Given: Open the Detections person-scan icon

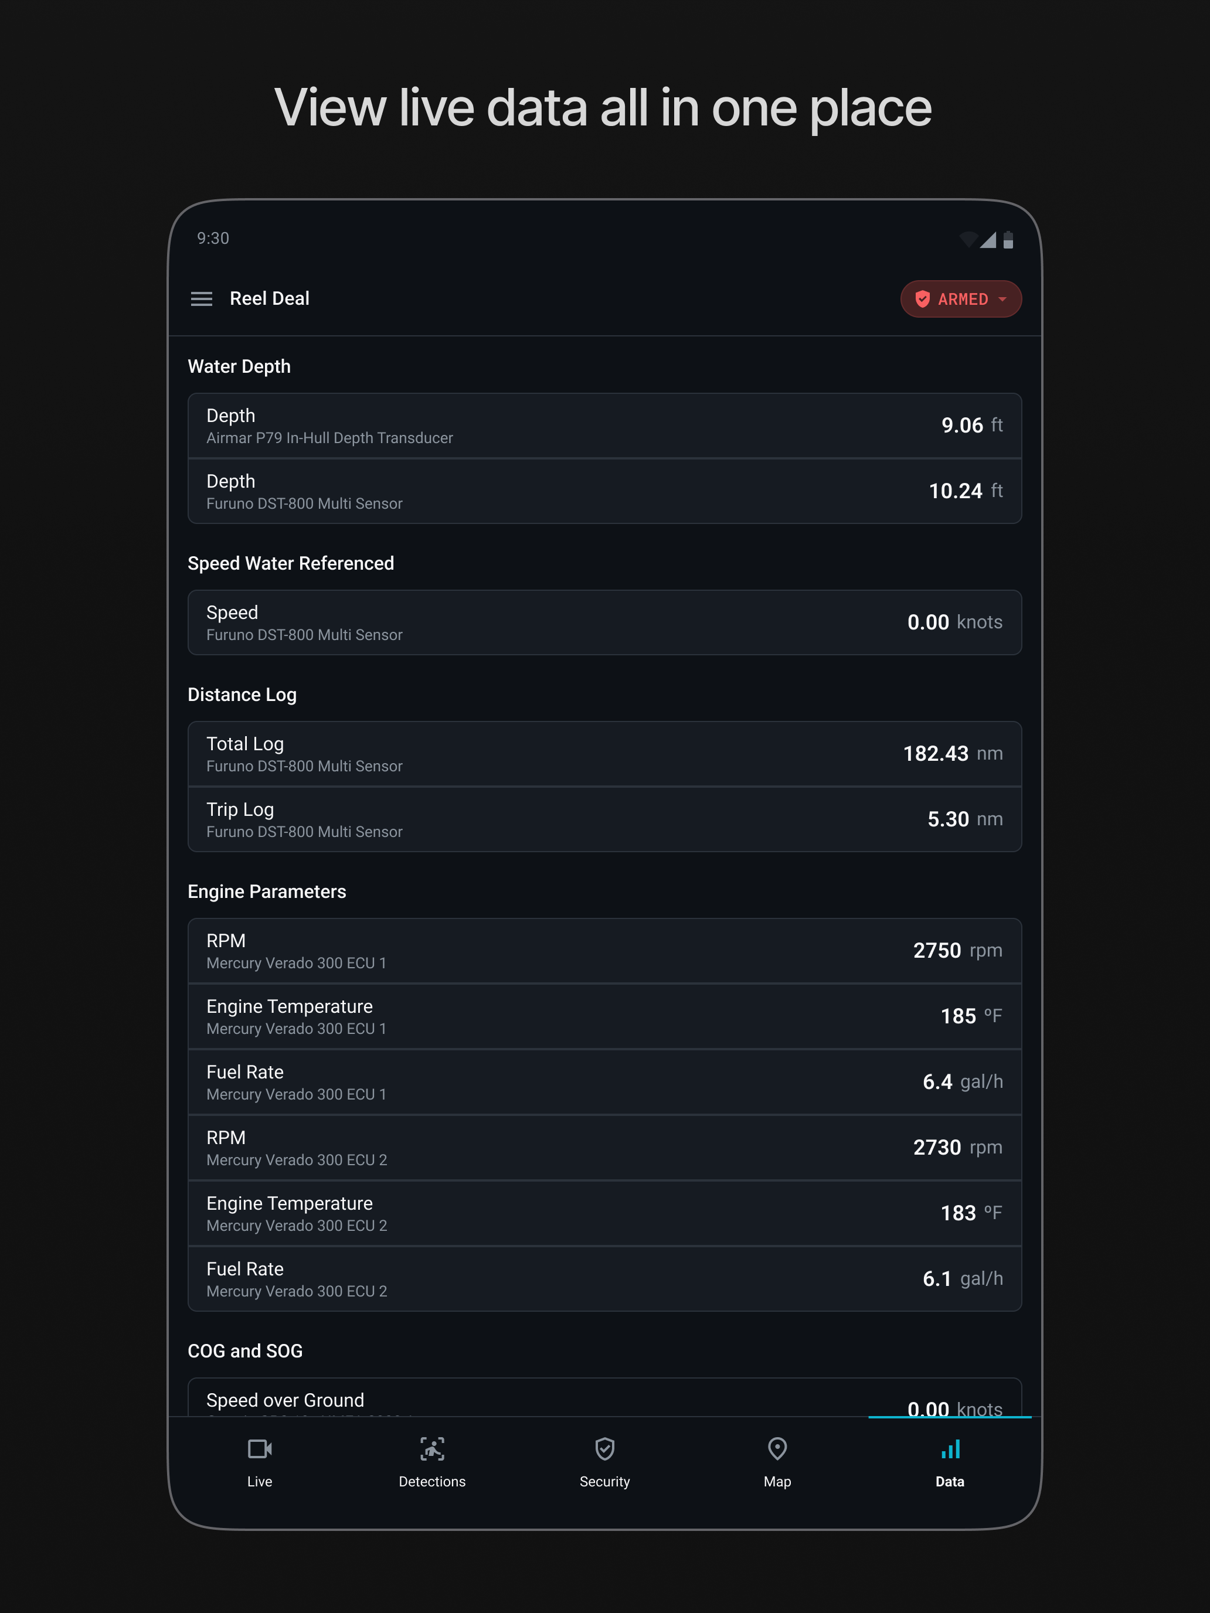Looking at the screenshot, I should point(433,1448).
